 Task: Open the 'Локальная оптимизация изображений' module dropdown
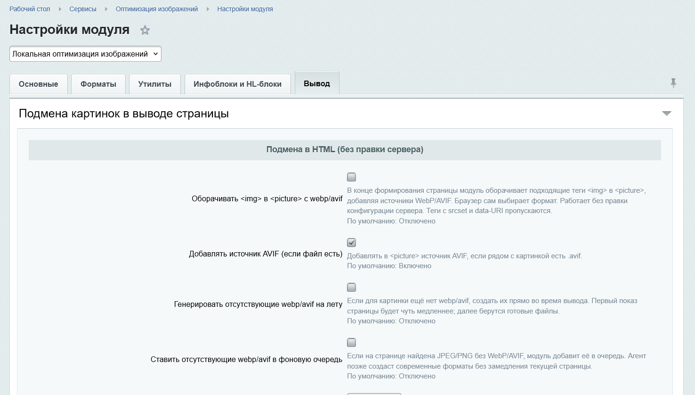point(85,54)
